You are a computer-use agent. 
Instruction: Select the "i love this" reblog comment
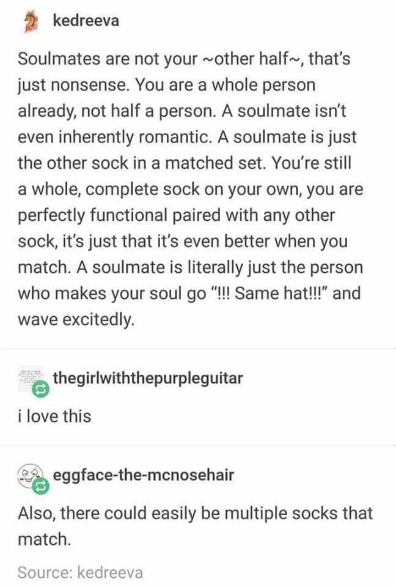pyautogui.click(x=54, y=416)
